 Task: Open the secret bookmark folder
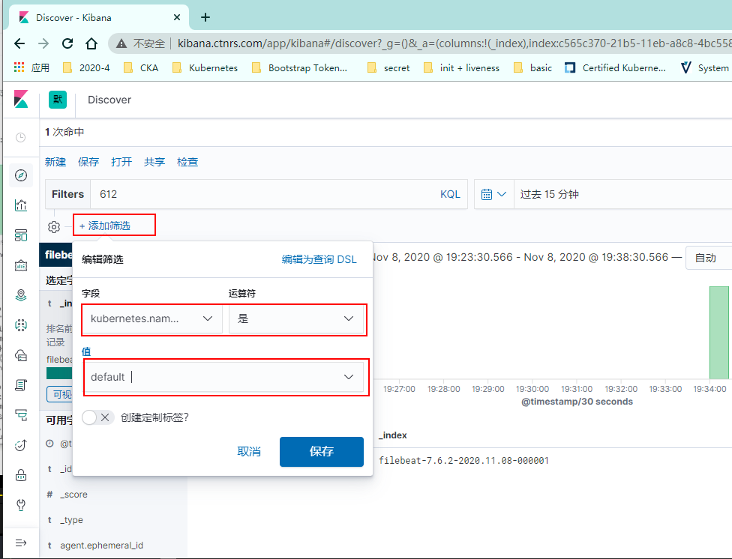click(x=388, y=67)
